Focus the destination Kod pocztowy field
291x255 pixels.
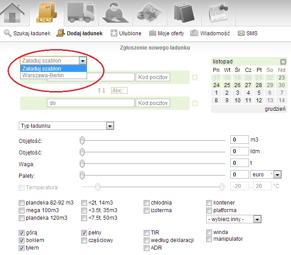tap(153, 103)
